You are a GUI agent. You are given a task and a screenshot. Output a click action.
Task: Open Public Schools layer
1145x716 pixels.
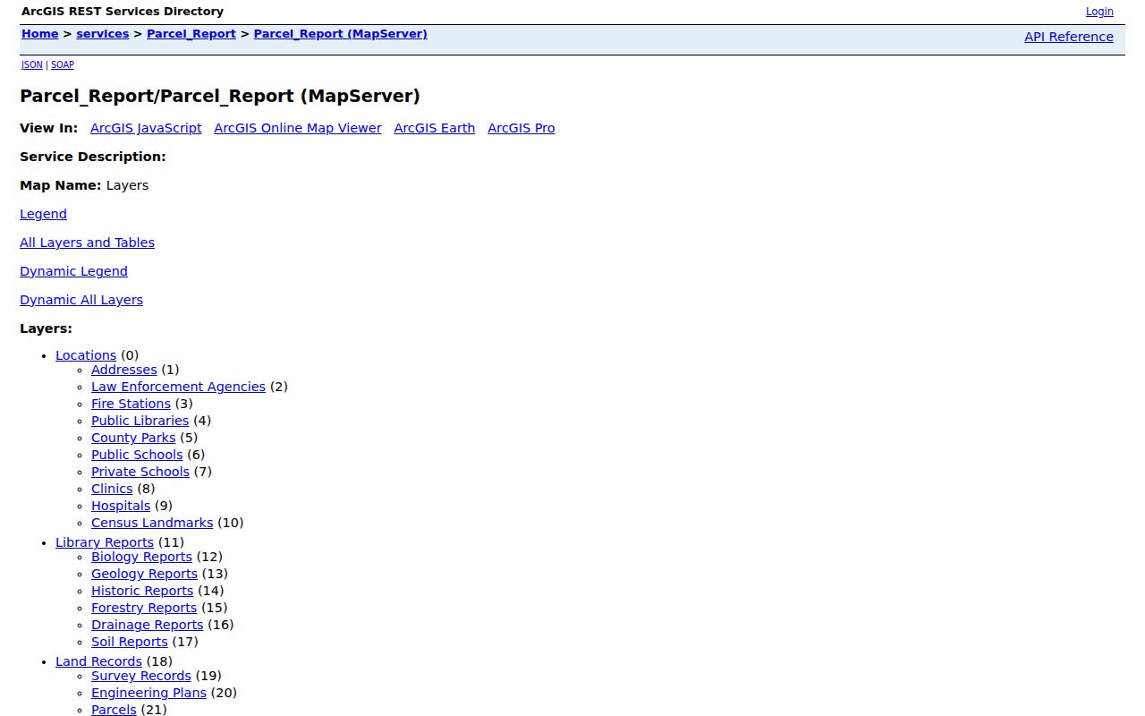click(137, 455)
